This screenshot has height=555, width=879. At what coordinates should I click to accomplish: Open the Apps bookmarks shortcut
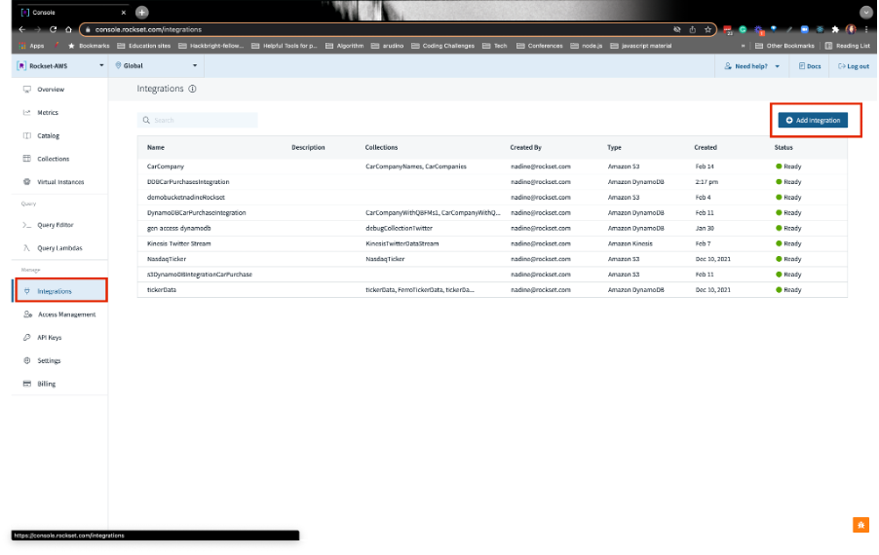pyautogui.click(x=31, y=46)
